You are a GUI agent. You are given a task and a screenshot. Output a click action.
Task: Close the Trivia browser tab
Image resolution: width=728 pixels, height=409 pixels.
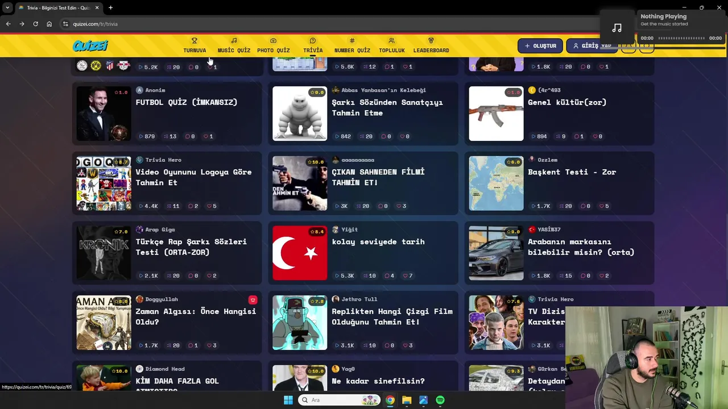(x=97, y=7)
